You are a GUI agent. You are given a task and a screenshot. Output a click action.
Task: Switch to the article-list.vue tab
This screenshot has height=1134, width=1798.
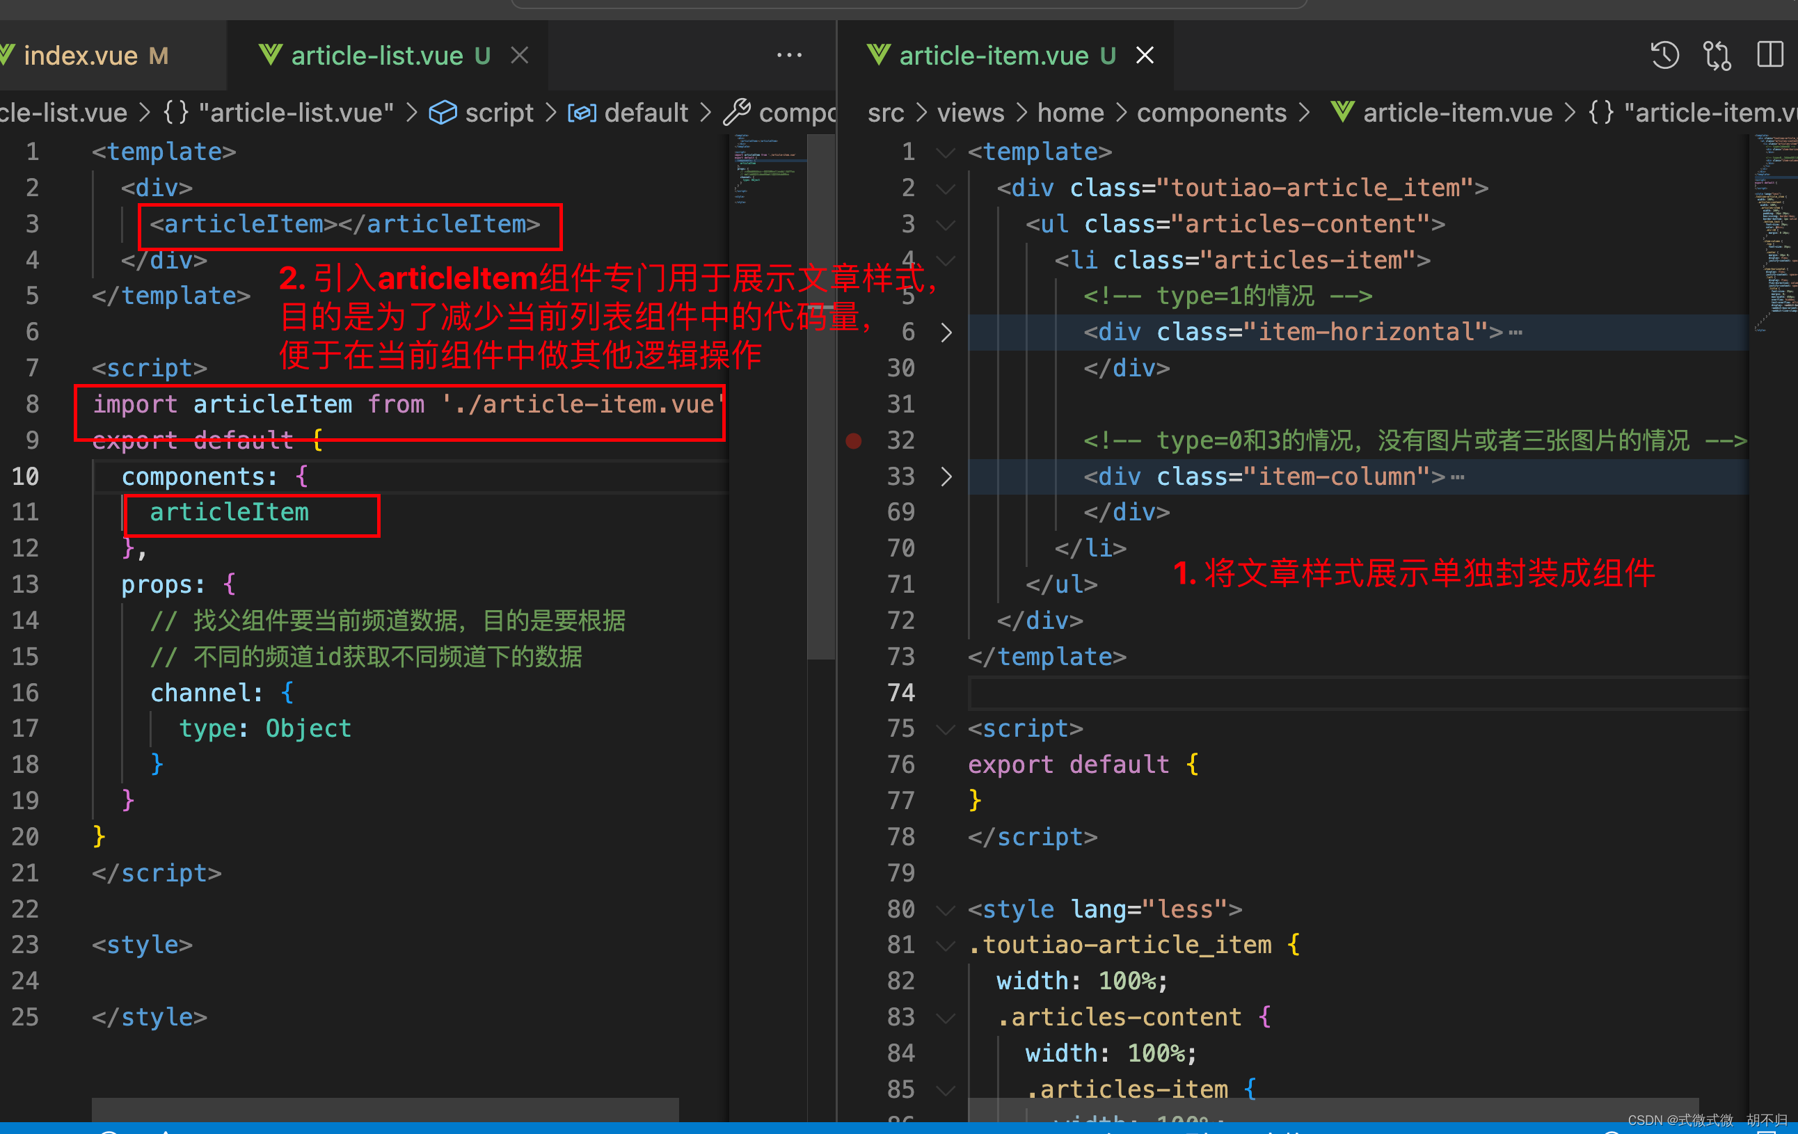pos(376,55)
